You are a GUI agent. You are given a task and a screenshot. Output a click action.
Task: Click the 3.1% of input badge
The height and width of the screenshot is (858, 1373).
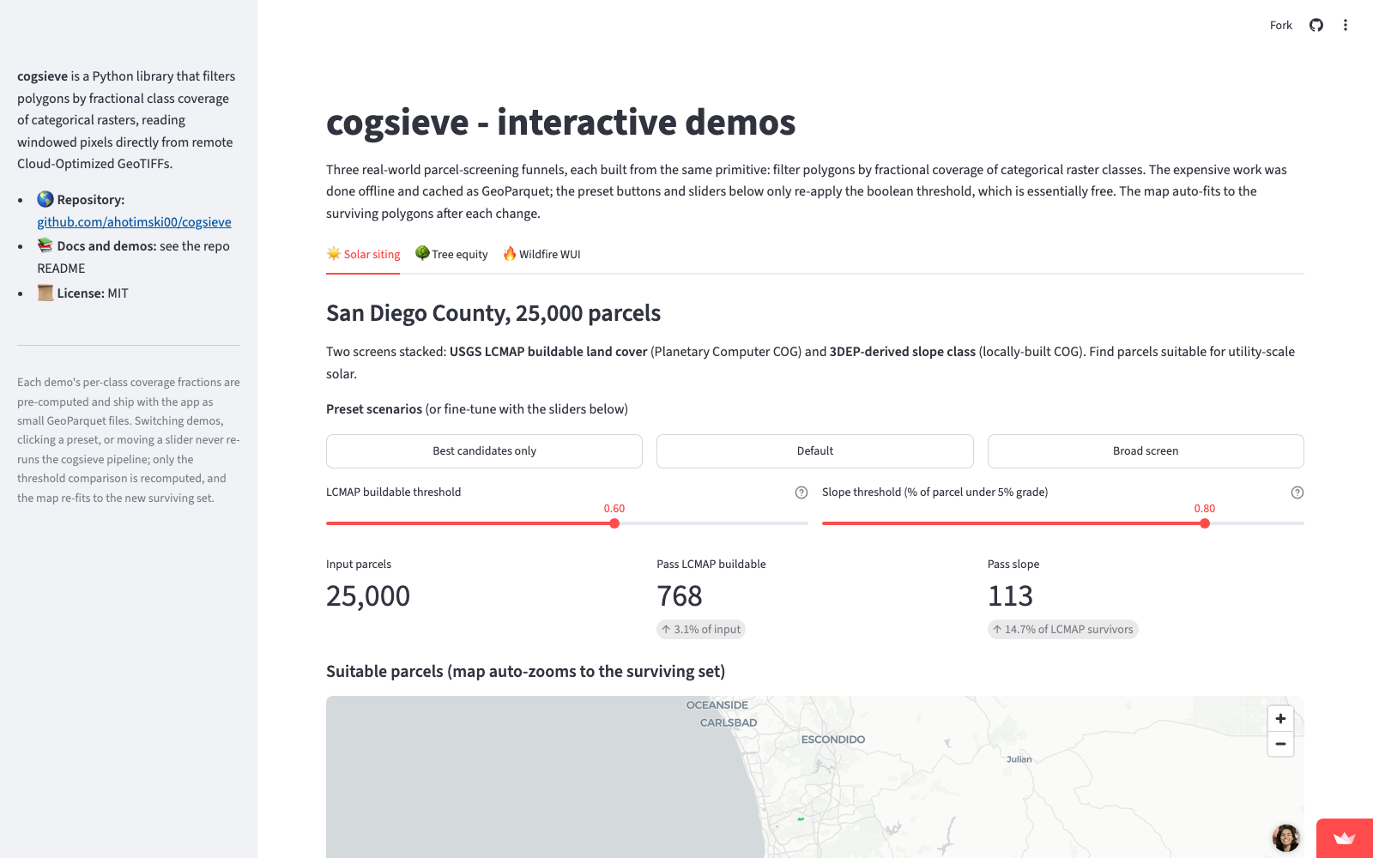pyautogui.click(x=701, y=630)
